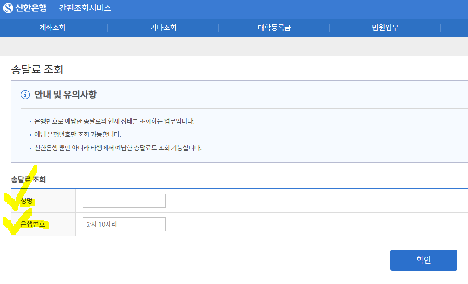
Task: Click the Shinhan logo text 신한은행
Action: coord(30,8)
